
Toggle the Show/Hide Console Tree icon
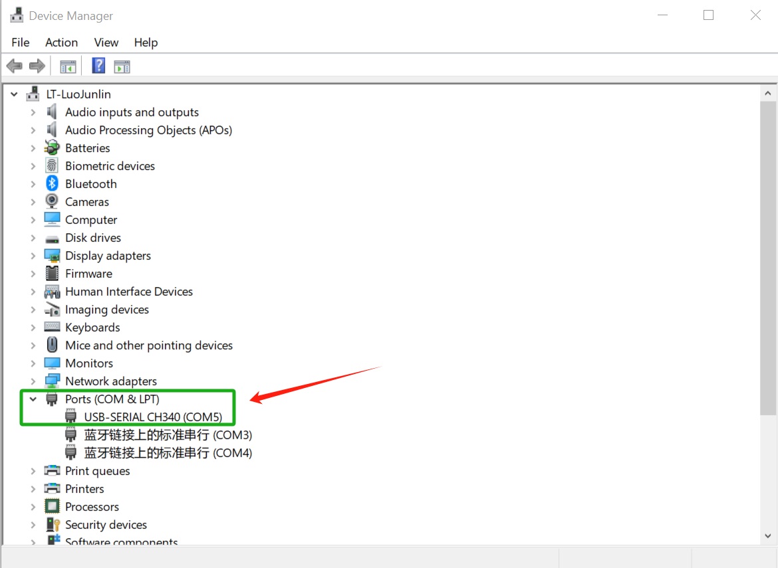click(67, 65)
